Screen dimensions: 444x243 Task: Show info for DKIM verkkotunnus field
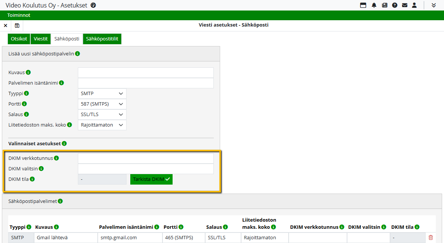(57, 158)
